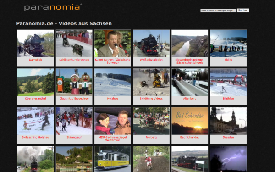Follow the Skilanglauf link

click(74, 137)
